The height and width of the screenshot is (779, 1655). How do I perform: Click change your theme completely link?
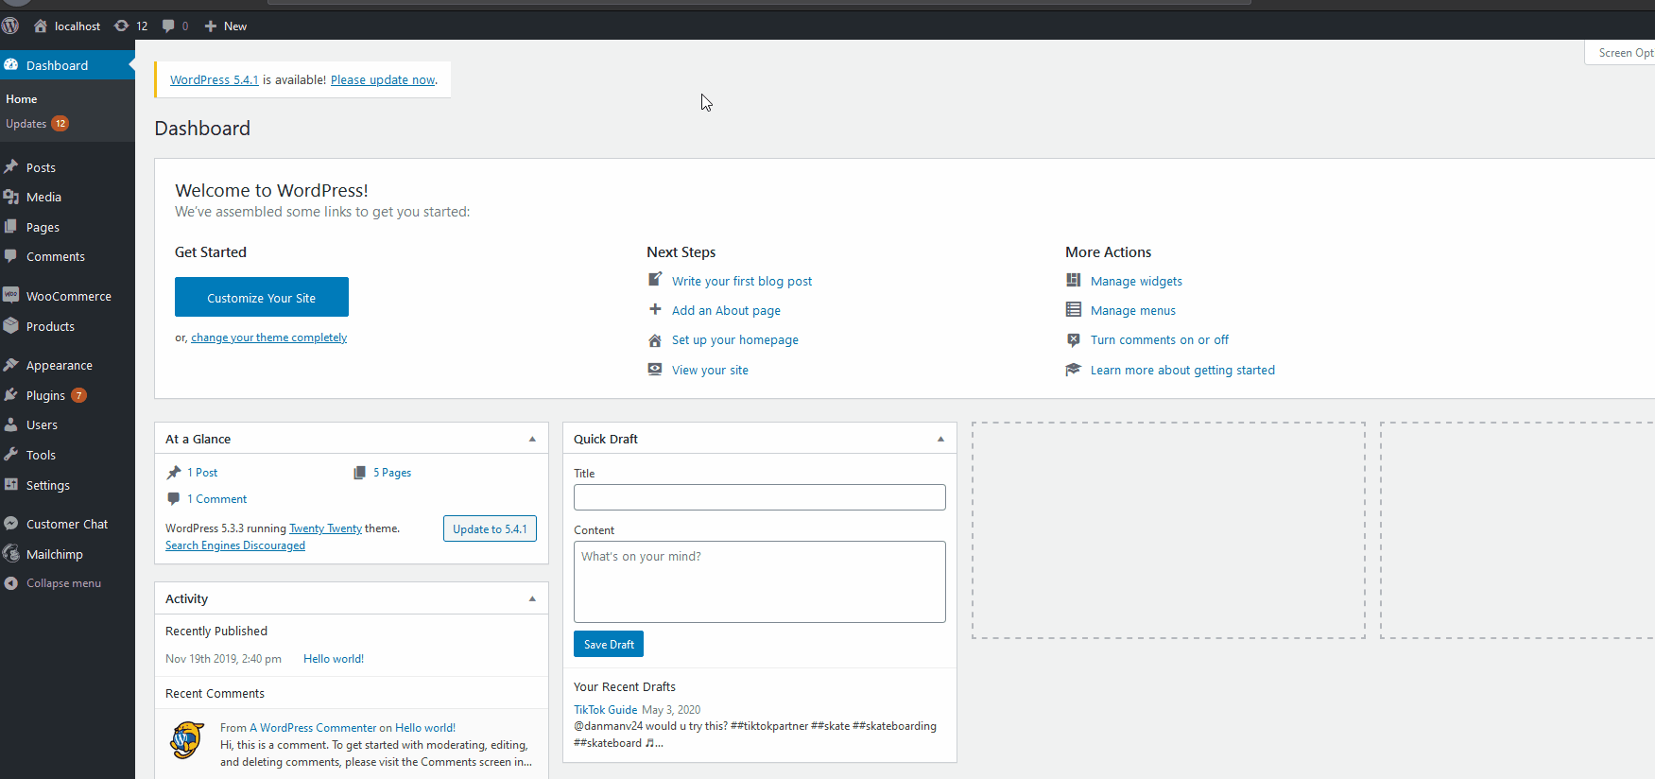coord(269,338)
